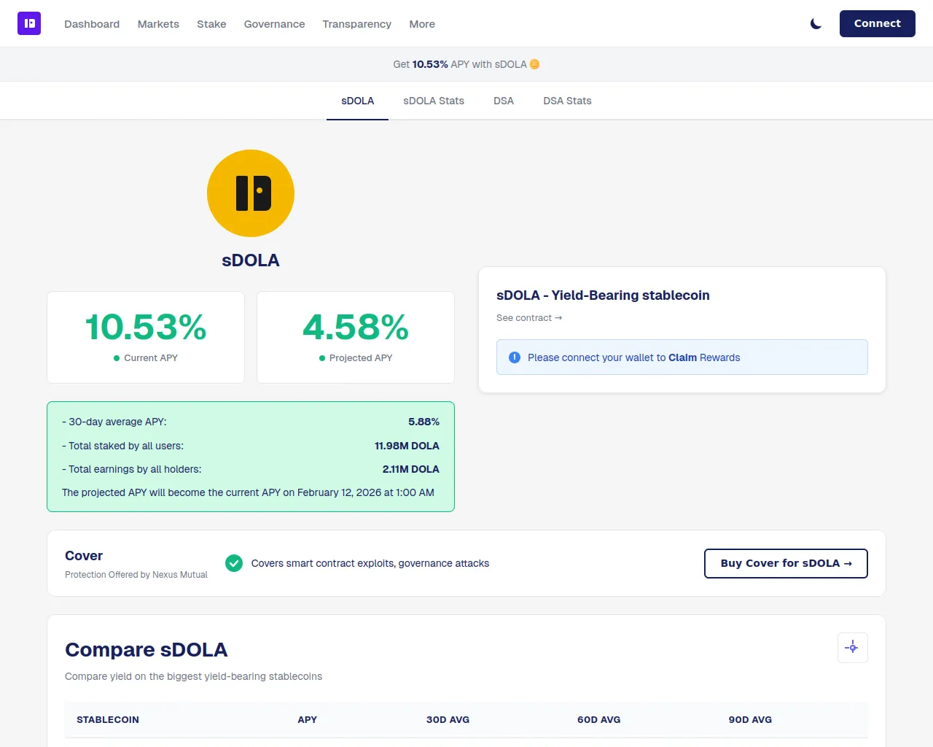Screen dimensions: 933x747
Task: Switch to the DSA Stats tab
Action: click(x=567, y=101)
